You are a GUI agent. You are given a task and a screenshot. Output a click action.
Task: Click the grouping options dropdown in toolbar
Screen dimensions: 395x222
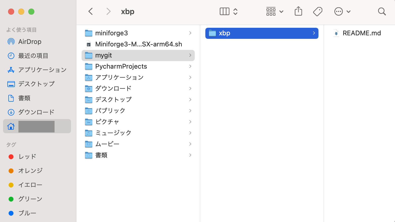(x=274, y=11)
